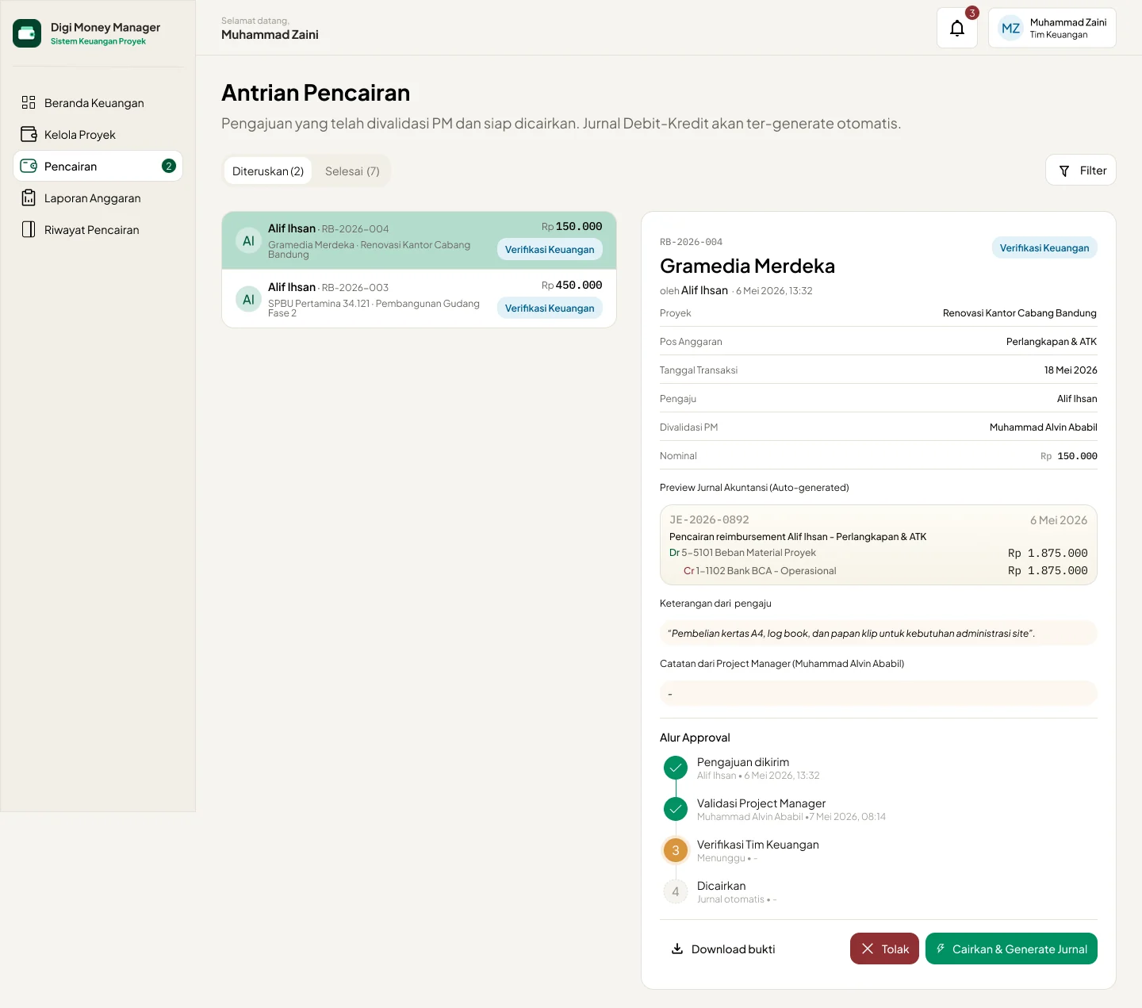This screenshot has height=1008, width=1142.
Task: Click Cairkan & Generate Jurnal
Action: click(x=1011, y=949)
